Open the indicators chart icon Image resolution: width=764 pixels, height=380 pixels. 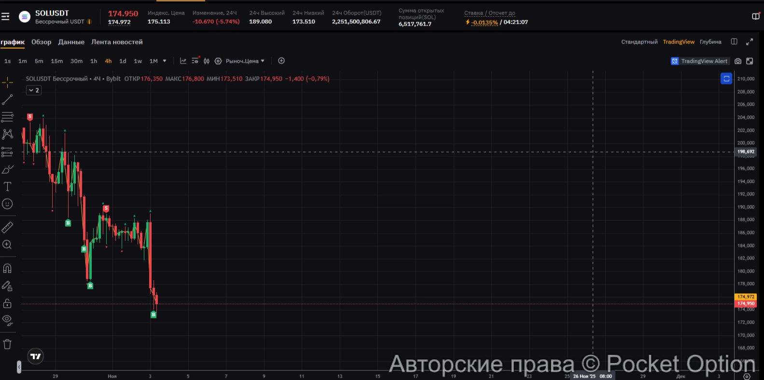(183, 61)
